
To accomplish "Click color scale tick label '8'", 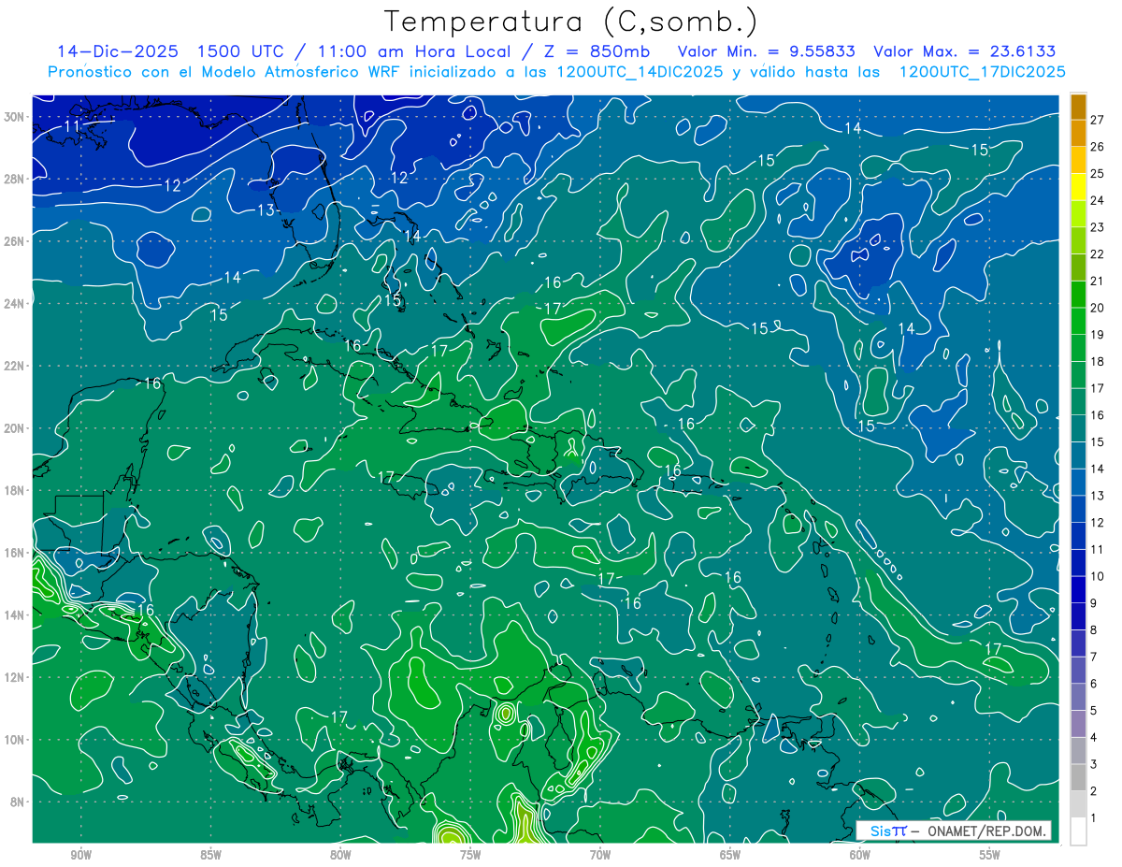I will [1095, 630].
